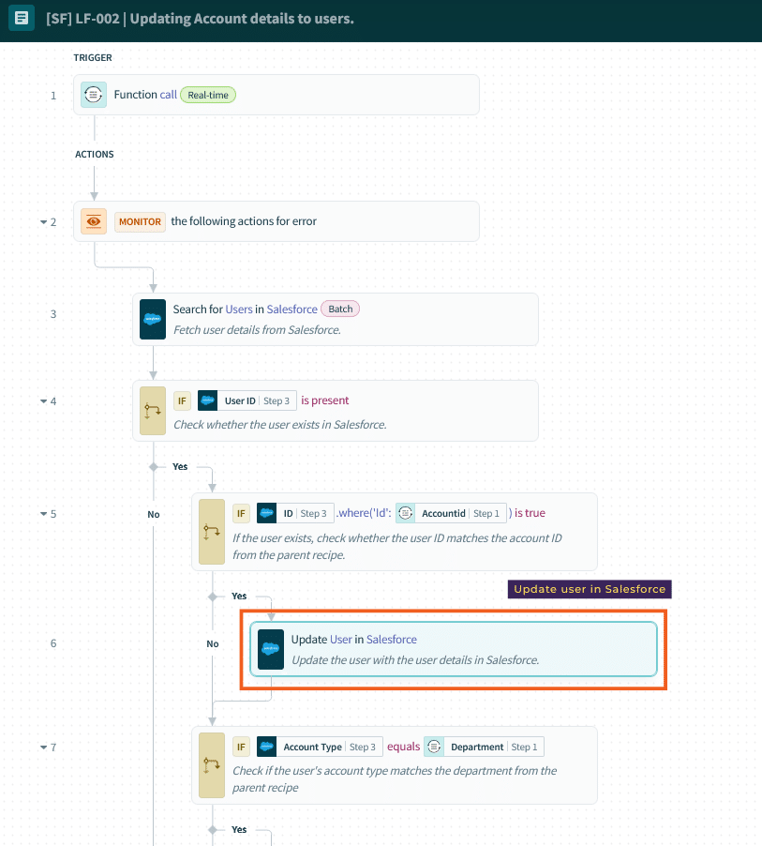Click the Salesforce icon in Update User step
This screenshot has width=762, height=846.
(271, 650)
